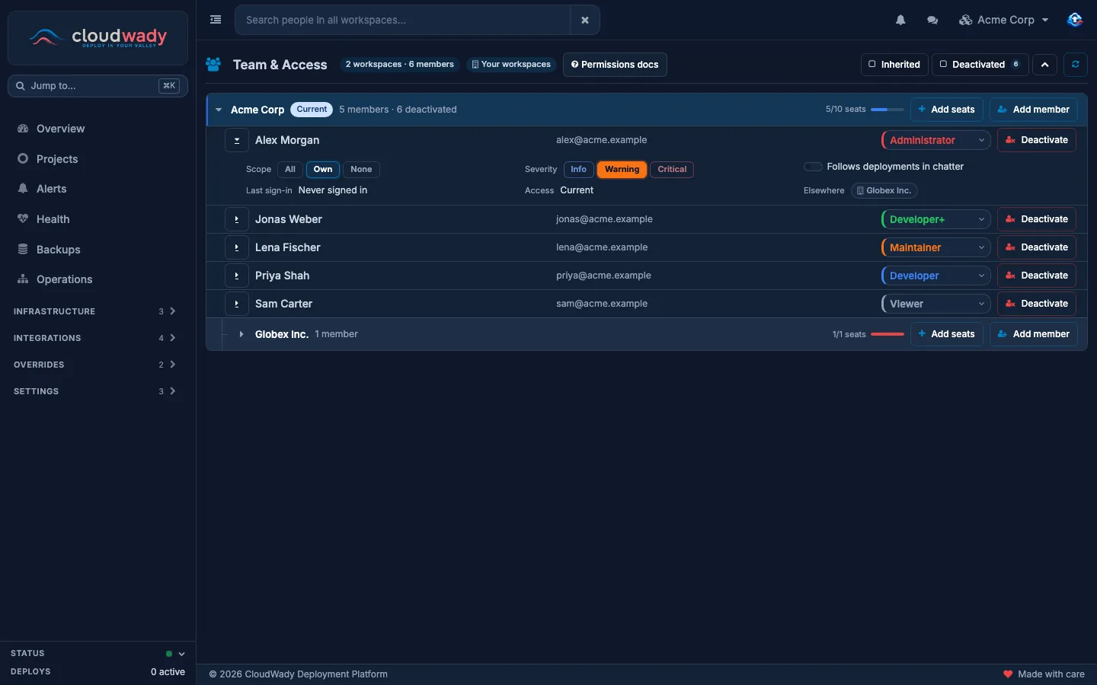Open Alex Morgan's Administrator role dropdown
The image size is (1097, 685).
tap(935, 140)
